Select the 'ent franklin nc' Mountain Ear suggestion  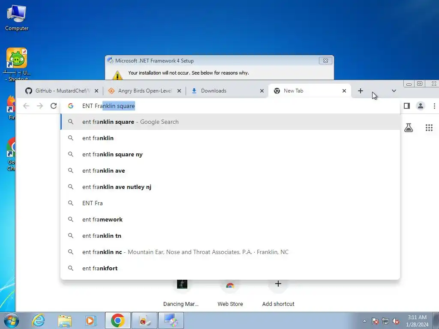tap(230, 252)
